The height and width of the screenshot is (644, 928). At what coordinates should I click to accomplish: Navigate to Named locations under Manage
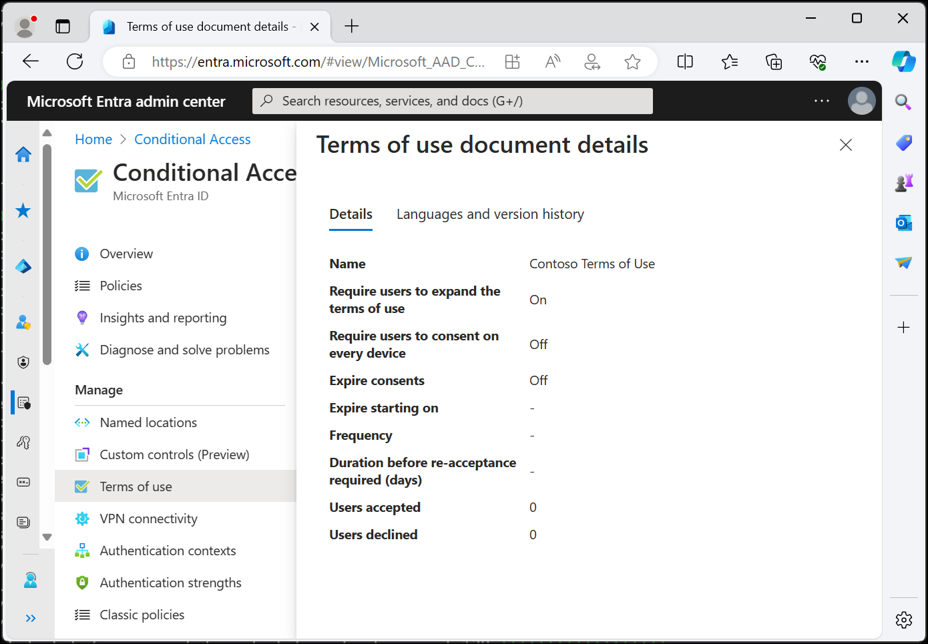[x=148, y=422]
